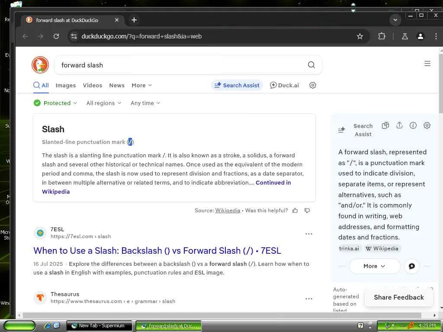Click the info icon in Search Assist panel
Screen dimensions: 443x332
[x=413, y=125]
